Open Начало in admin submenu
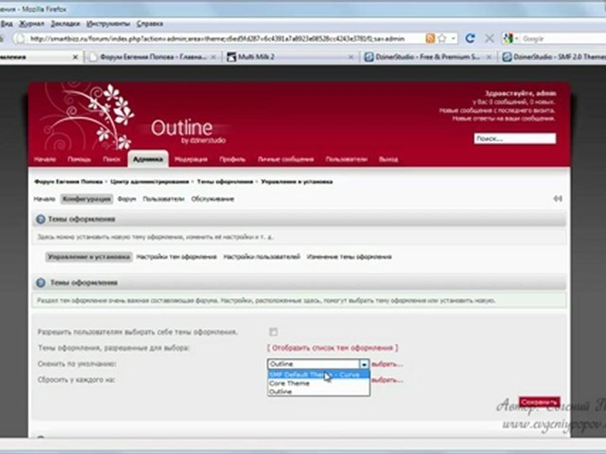606x454 pixels. pyautogui.click(x=44, y=199)
